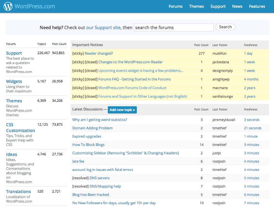This screenshot has height=207, width=274.
Task: Follow the 'our Support site' link
Action: coord(103,27)
